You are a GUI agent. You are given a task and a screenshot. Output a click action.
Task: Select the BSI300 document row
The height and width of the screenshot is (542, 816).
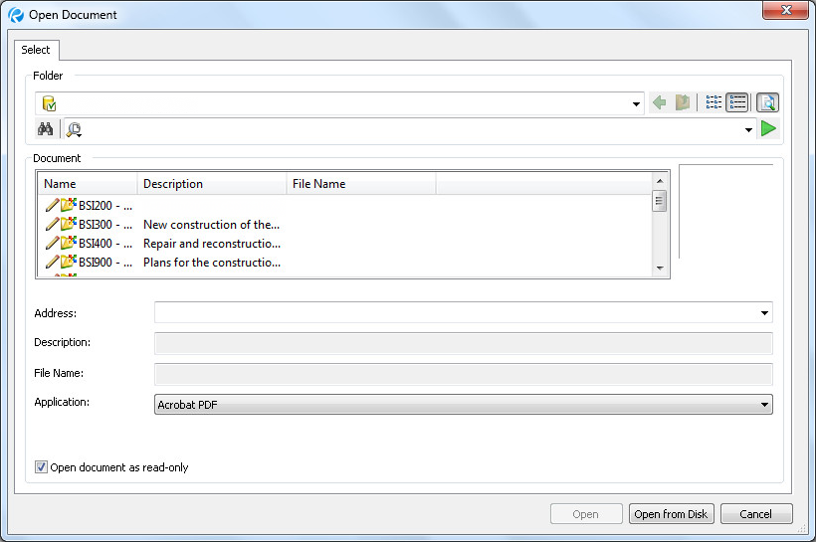(x=104, y=225)
